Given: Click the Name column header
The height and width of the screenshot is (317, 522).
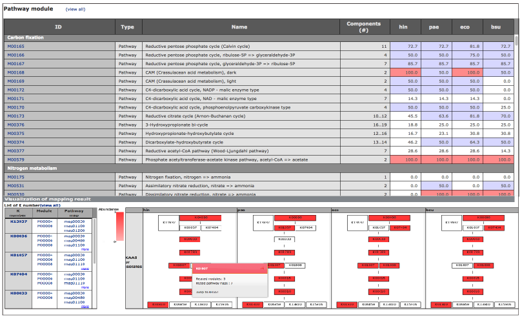Looking at the screenshot, I should pos(241,27).
